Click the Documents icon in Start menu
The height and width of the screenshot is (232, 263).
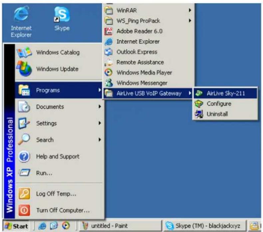24,107
